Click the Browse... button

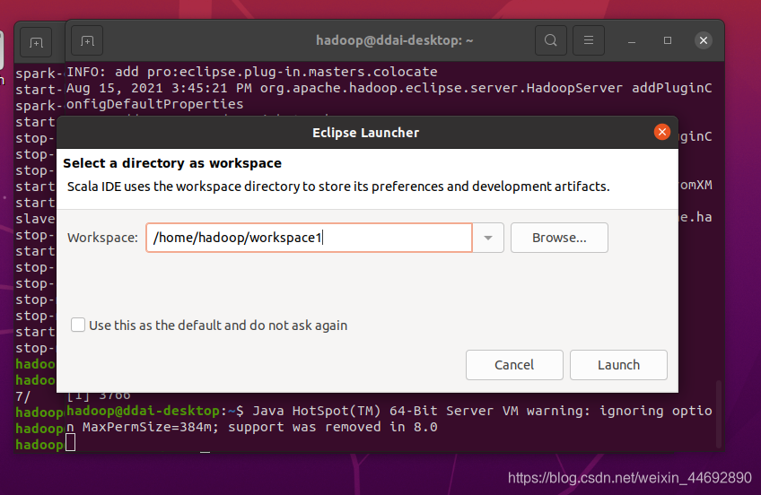[559, 238]
